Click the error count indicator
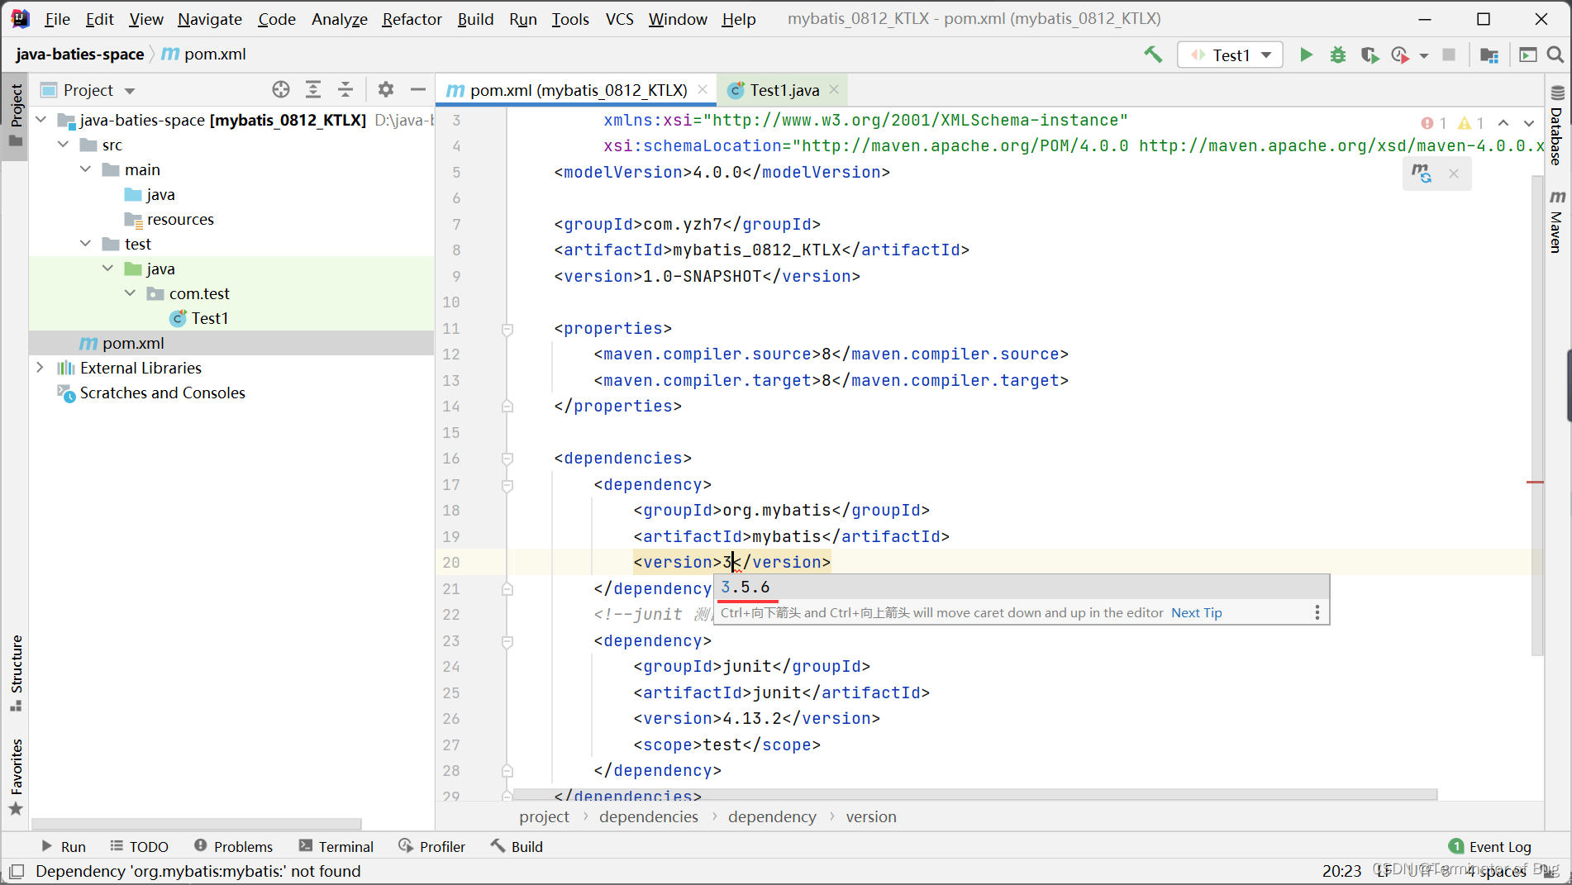The image size is (1572, 885). (1434, 123)
